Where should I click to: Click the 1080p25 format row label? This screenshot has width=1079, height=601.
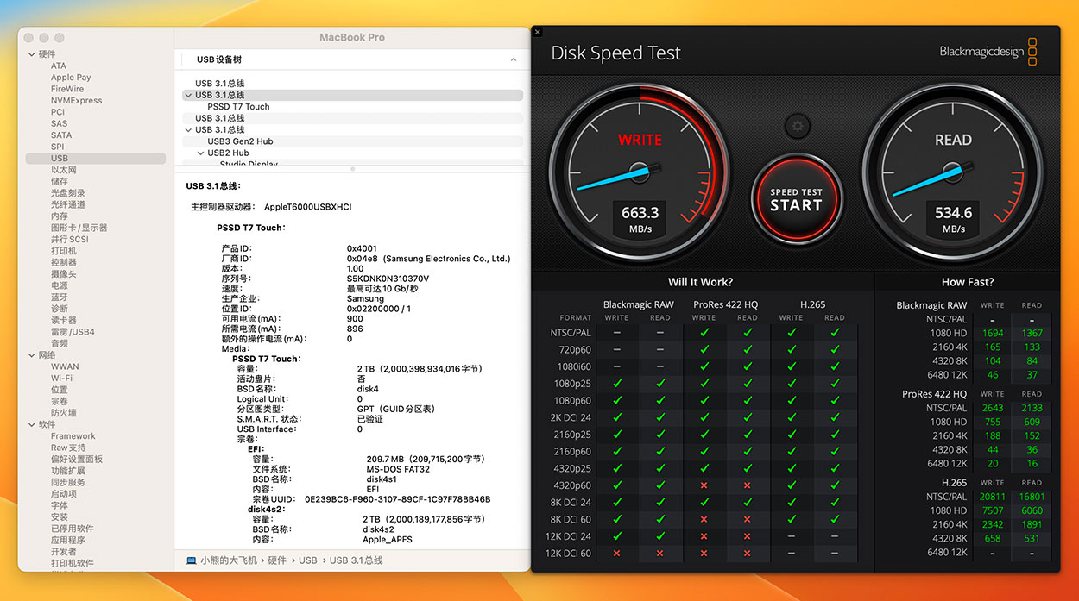572,384
